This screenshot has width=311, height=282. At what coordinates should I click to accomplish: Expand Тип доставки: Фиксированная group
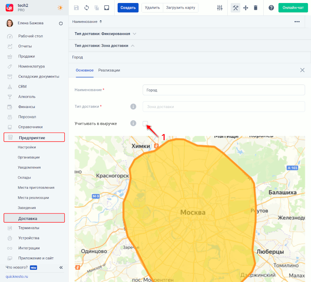(105, 34)
